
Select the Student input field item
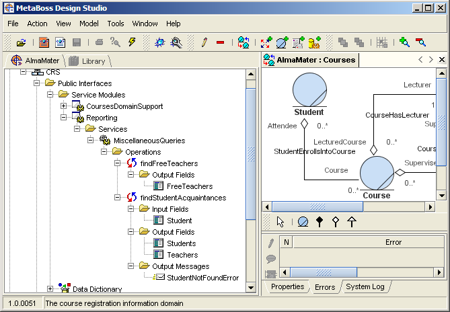click(x=179, y=221)
